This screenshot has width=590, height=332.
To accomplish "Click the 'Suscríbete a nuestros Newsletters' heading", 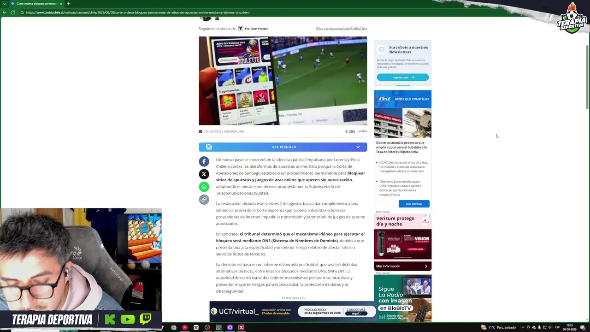I will [408, 49].
